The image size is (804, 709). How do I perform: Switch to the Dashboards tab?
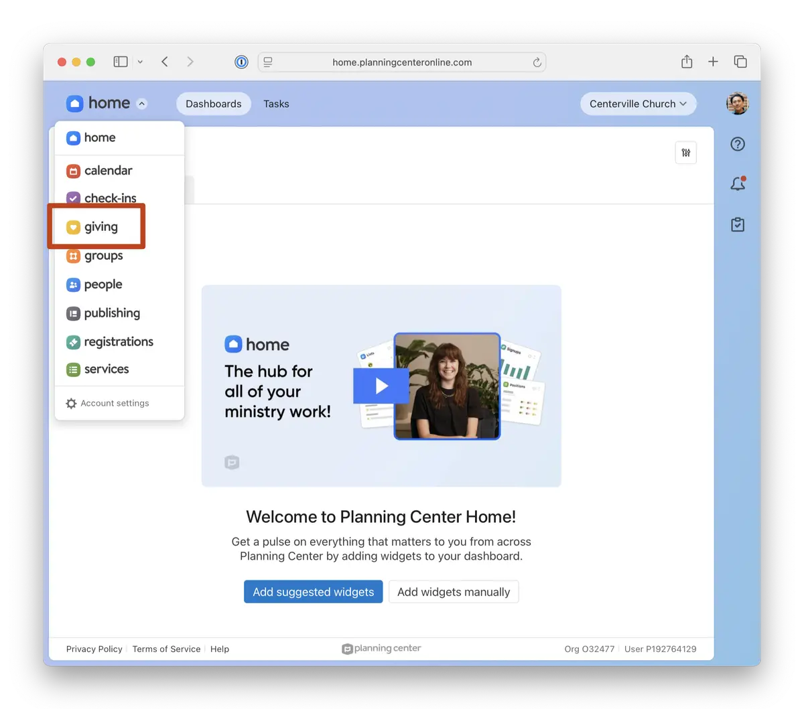coord(214,104)
